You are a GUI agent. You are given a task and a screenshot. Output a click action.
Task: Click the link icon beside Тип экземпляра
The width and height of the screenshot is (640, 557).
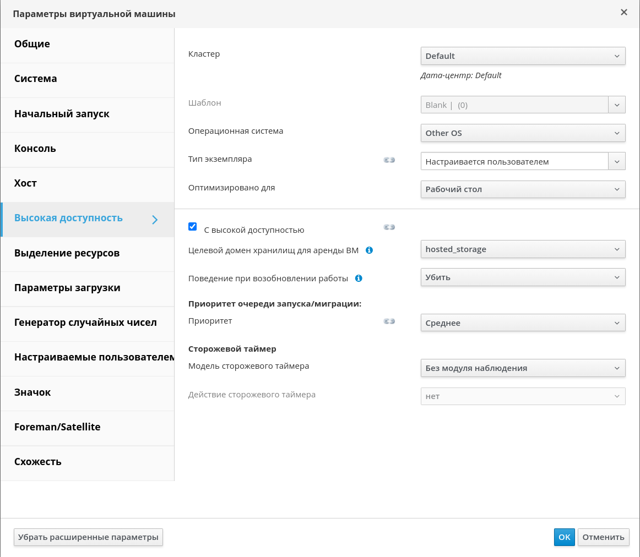pos(389,160)
